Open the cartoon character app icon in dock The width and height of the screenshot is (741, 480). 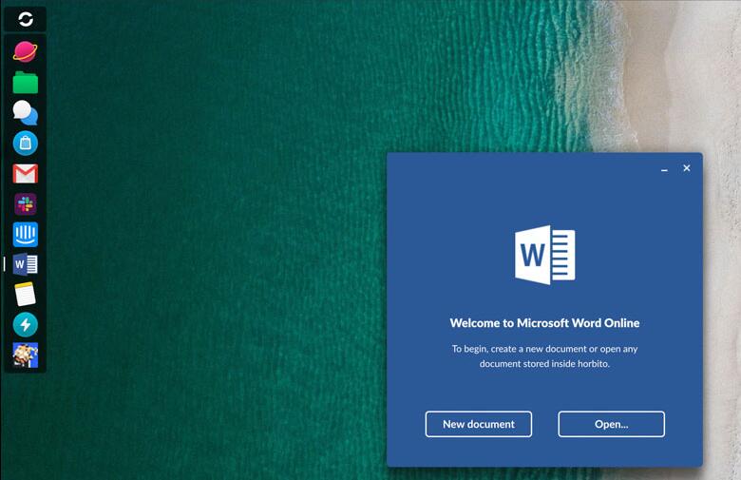pyautogui.click(x=25, y=355)
